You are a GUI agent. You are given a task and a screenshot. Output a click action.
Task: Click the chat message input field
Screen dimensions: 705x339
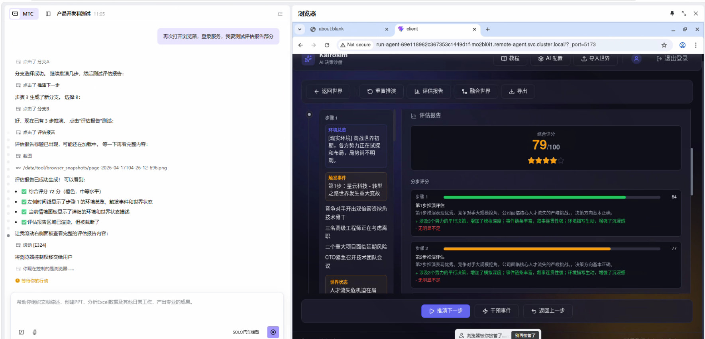[x=147, y=310]
